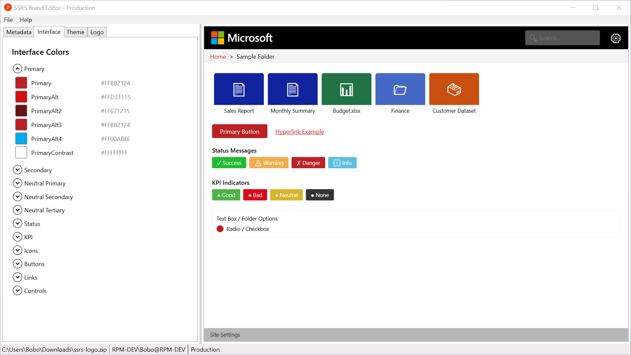This screenshot has width=631, height=355.
Task: Open the Finance folder tile
Action: 400,89
